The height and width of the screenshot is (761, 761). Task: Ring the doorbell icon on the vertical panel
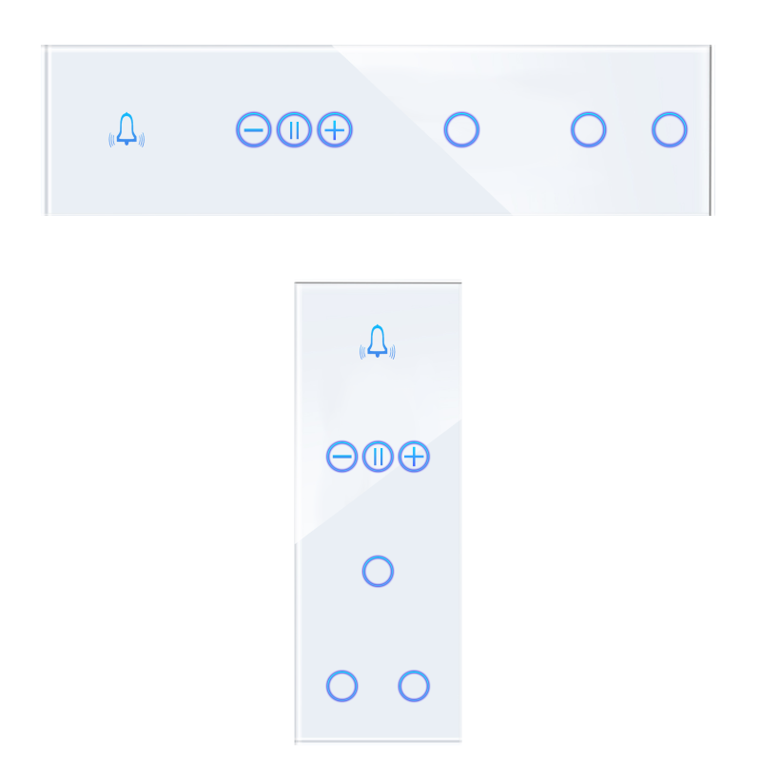click(378, 342)
